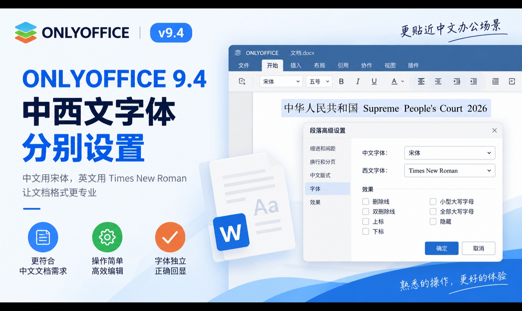Click the last toolbar icon at right edge
The height and width of the screenshot is (311, 522).
512,82
